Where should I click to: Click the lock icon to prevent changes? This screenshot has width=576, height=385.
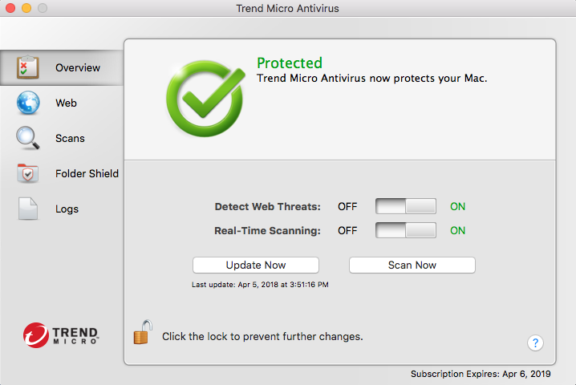click(143, 332)
